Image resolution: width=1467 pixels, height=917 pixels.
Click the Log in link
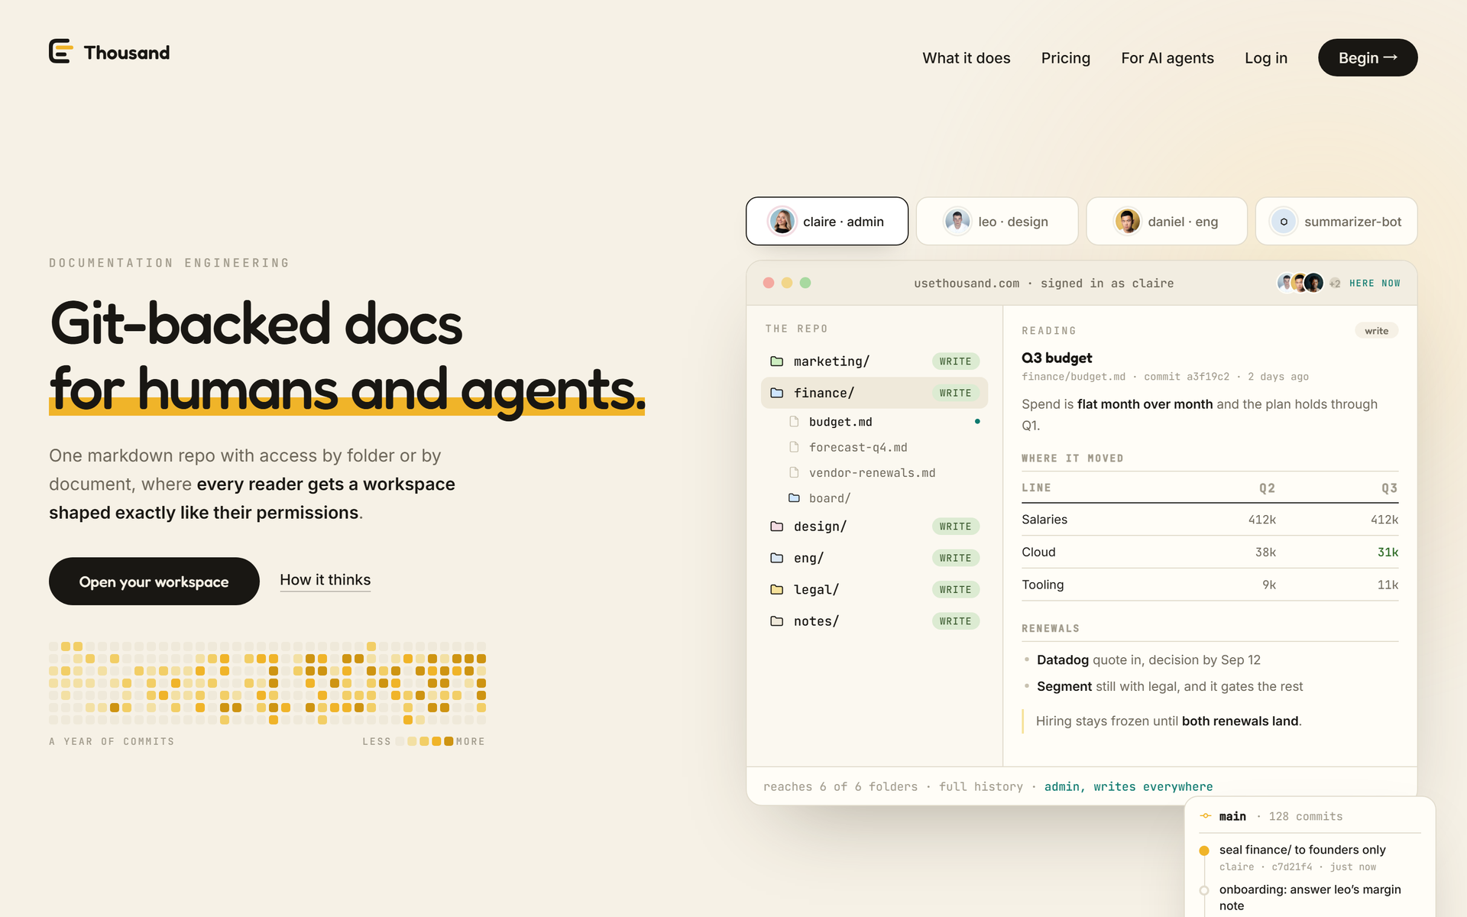click(x=1266, y=58)
